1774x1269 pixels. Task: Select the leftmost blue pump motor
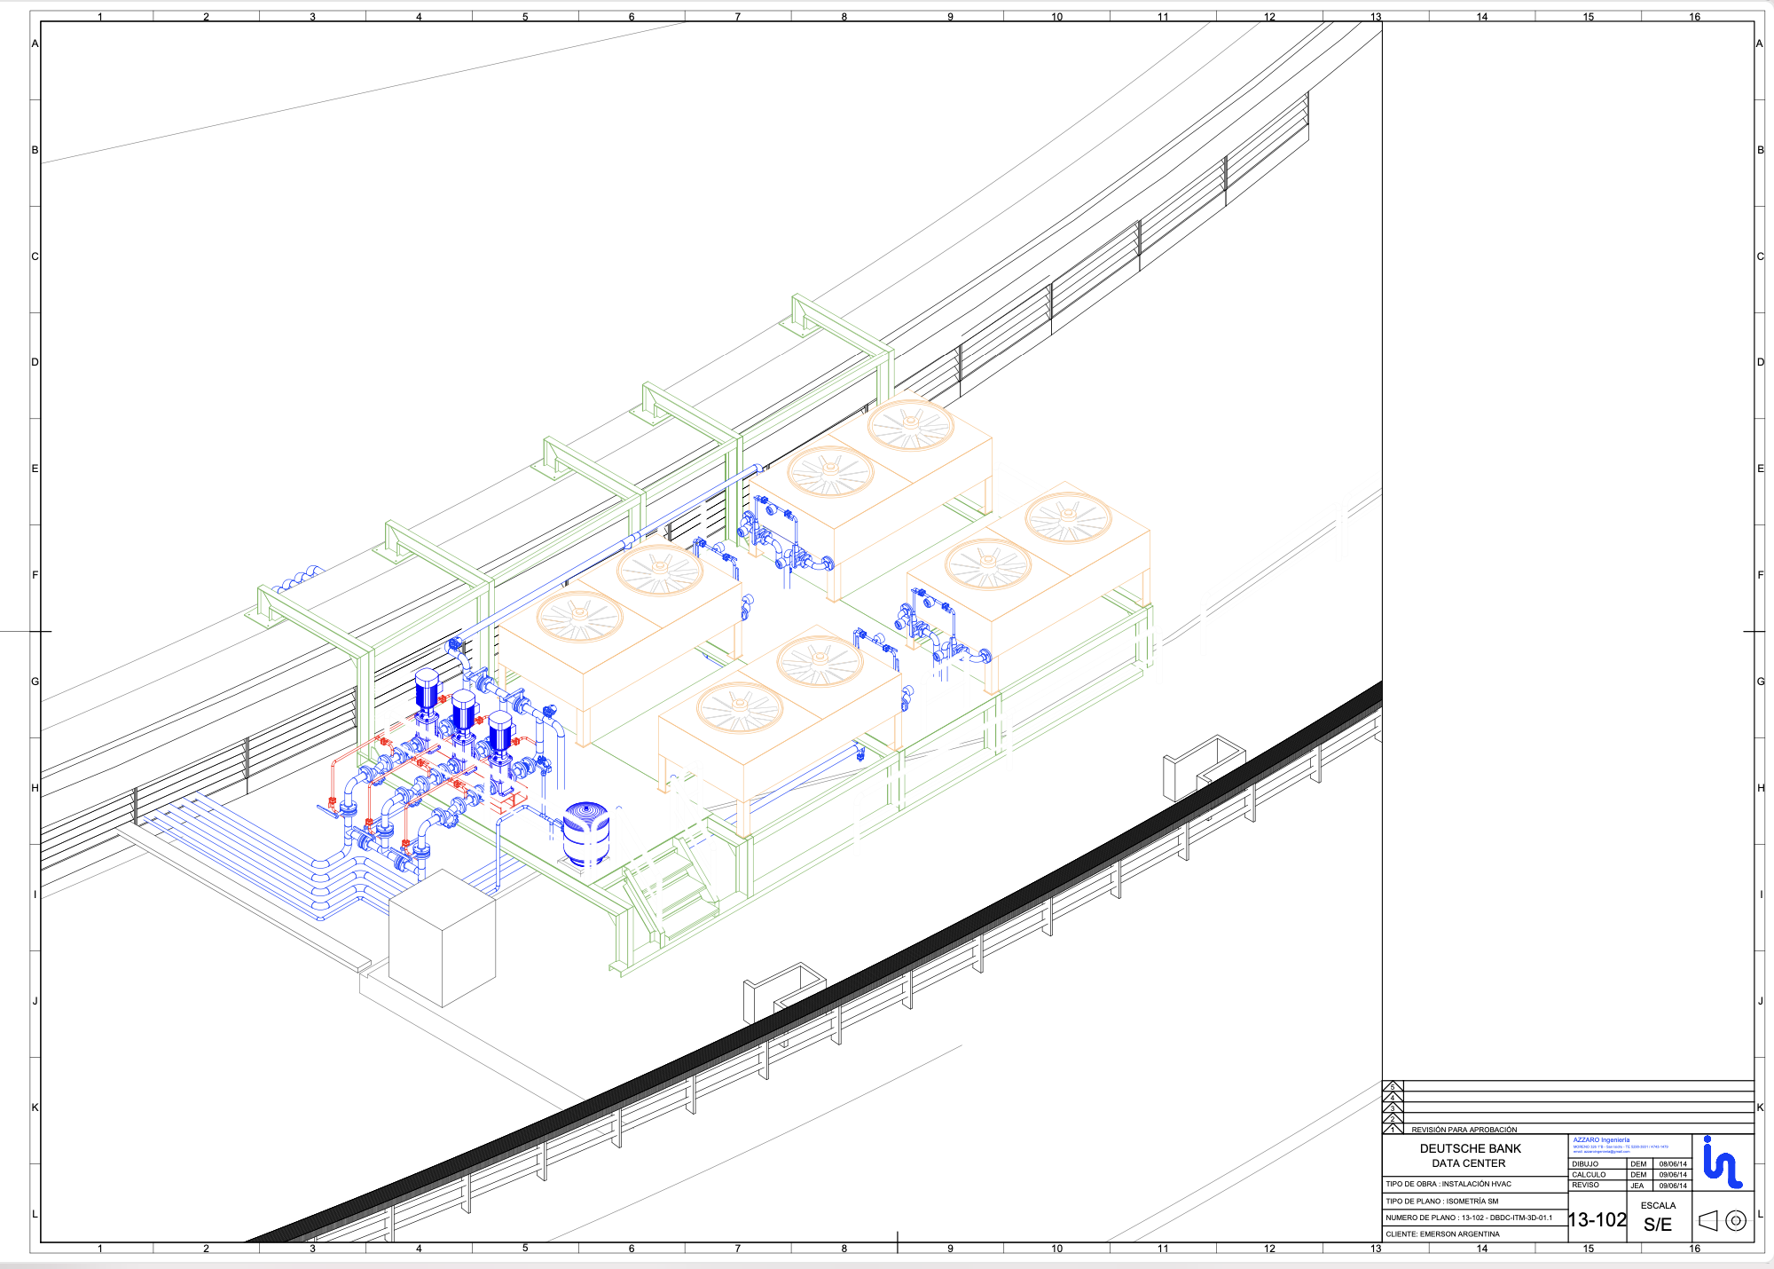coord(427,690)
